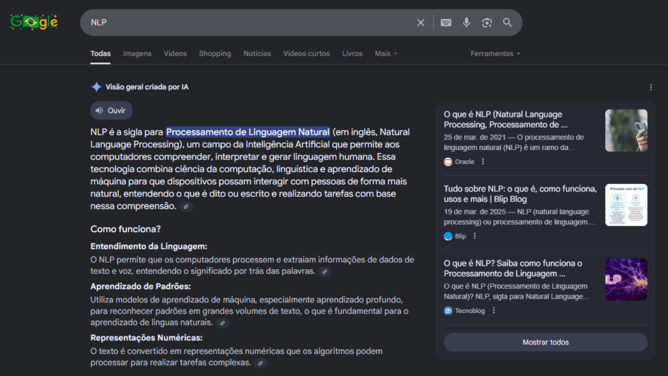Screen dimensions: 668x376
Task: Open the Ferramentas dropdown
Action: point(495,53)
